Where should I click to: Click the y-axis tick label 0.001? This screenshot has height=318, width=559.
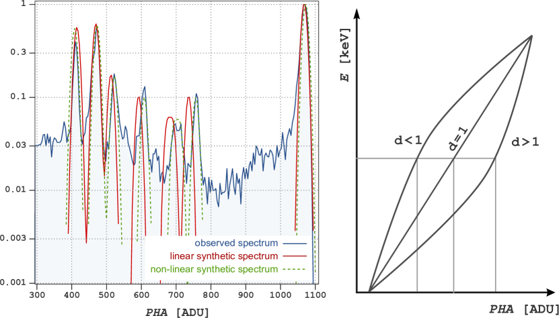(x=14, y=283)
